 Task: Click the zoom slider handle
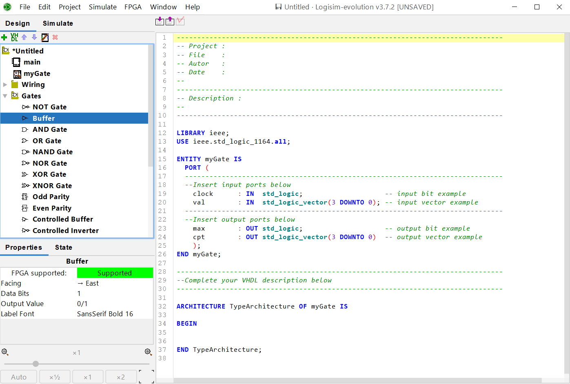(36, 364)
